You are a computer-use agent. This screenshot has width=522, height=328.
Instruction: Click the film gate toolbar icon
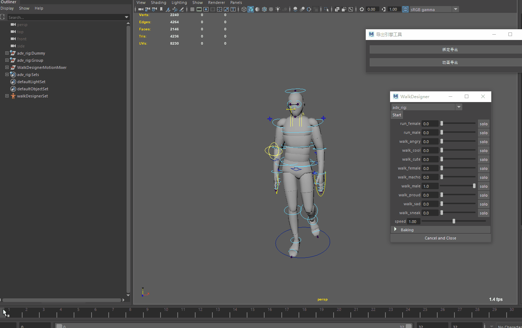coord(199,9)
